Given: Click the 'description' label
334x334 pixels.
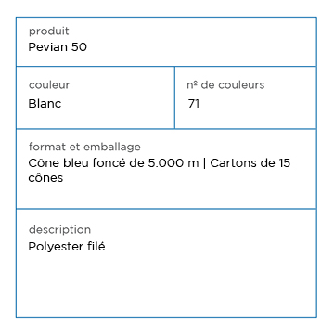Looking at the screenshot, I should 59,230.
